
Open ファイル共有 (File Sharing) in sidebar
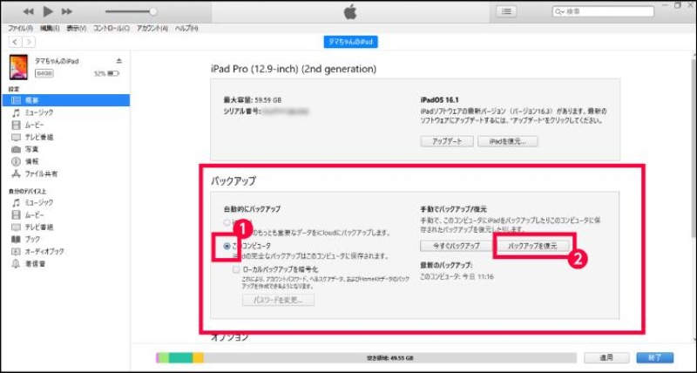(41, 173)
